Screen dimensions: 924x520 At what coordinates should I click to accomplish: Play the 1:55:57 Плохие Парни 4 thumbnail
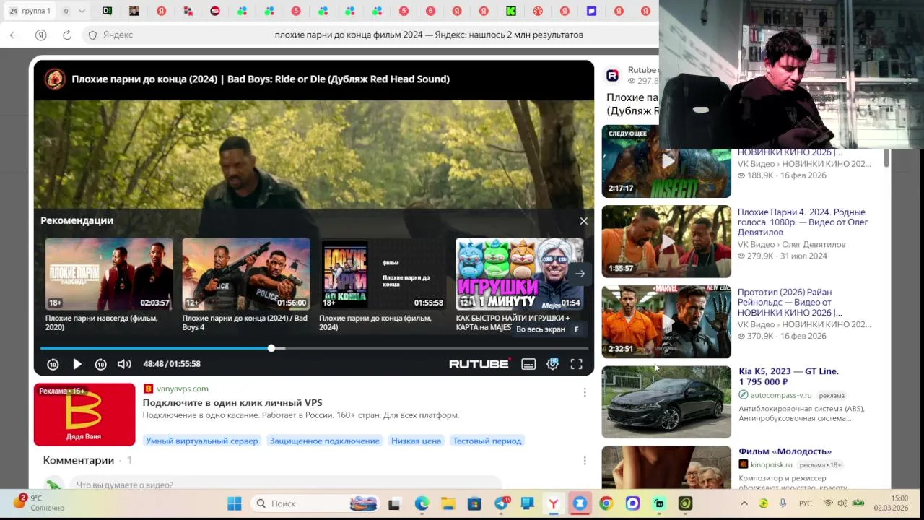[666, 241]
